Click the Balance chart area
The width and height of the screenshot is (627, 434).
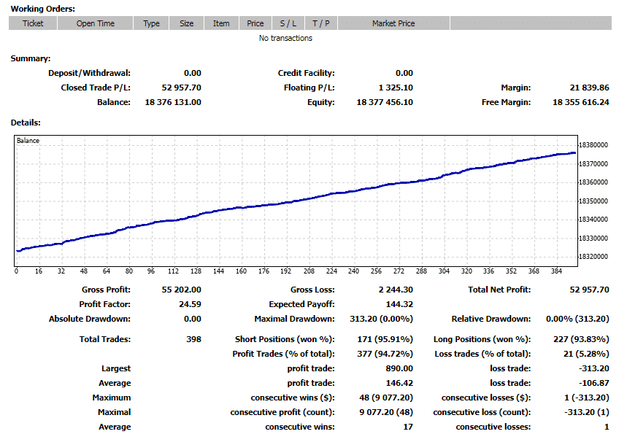(292, 197)
